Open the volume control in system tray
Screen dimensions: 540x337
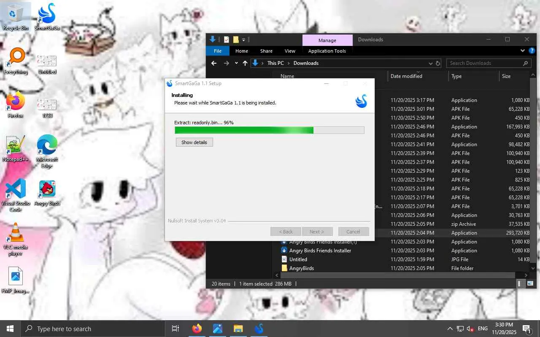click(470, 329)
